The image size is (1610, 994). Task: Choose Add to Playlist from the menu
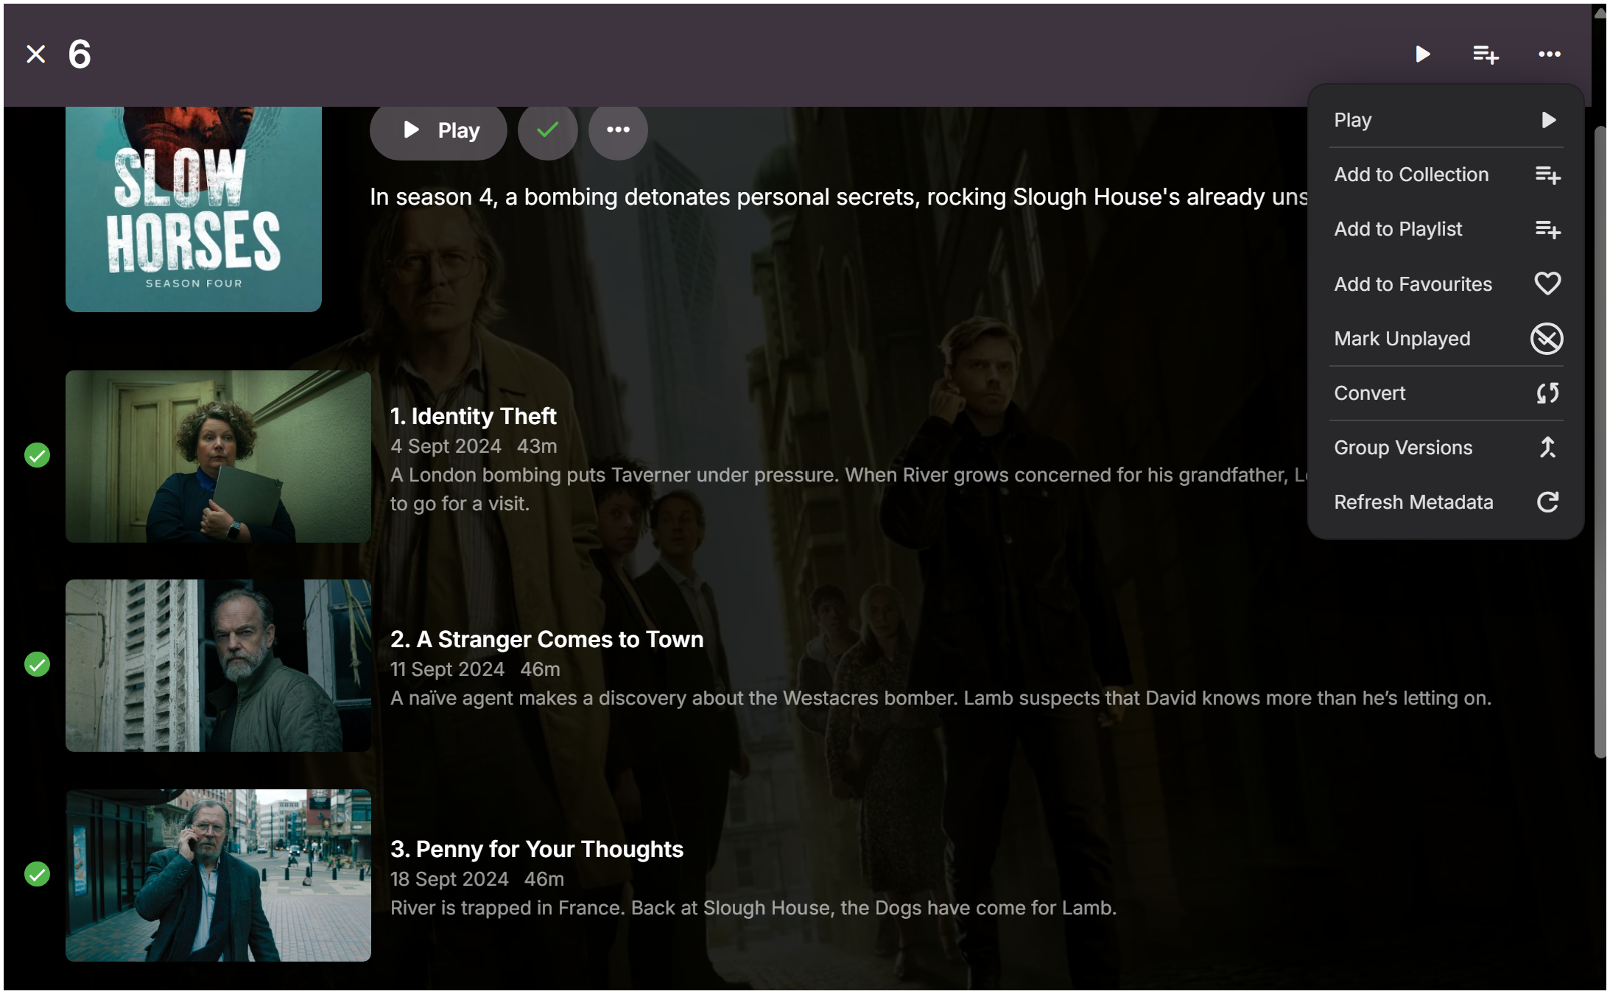click(x=1446, y=229)
